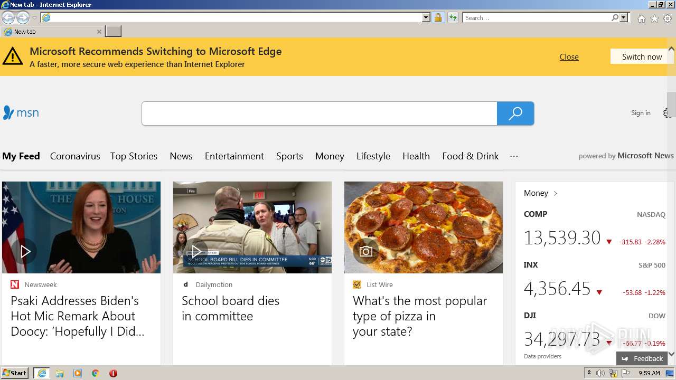Screen dimensions: 676x380
Task: Click the Feedback button
Action: point(642,358)
